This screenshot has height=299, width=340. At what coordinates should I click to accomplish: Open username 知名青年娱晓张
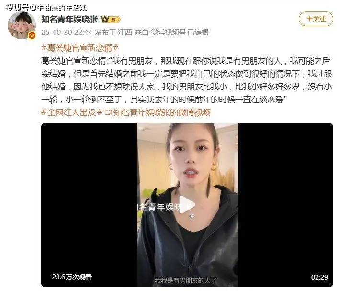69,19
